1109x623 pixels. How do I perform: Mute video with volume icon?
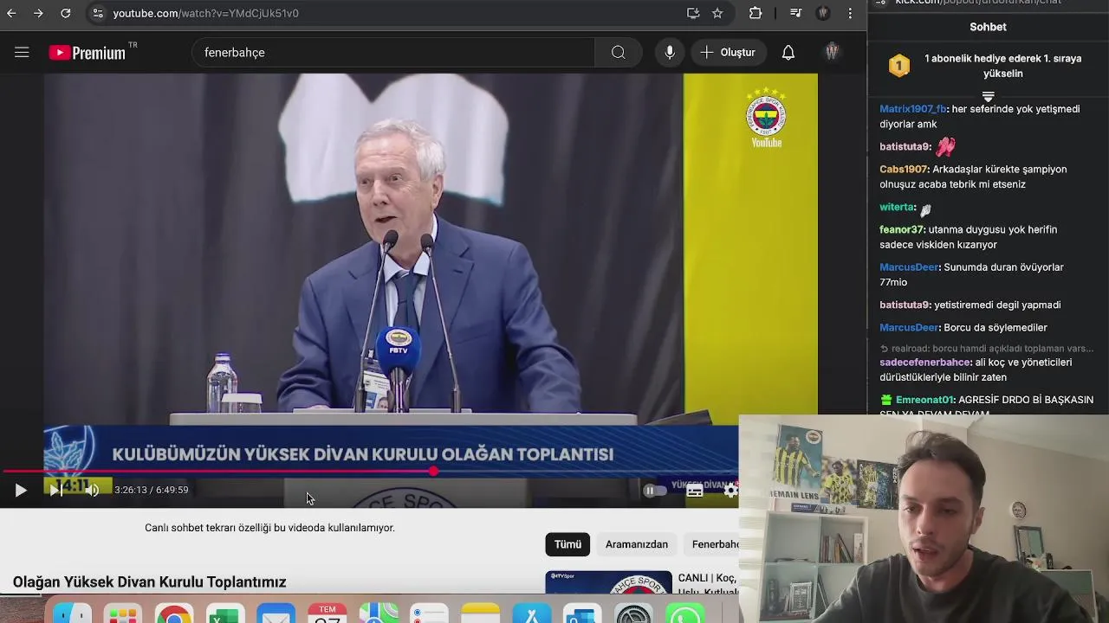point(92,491)
